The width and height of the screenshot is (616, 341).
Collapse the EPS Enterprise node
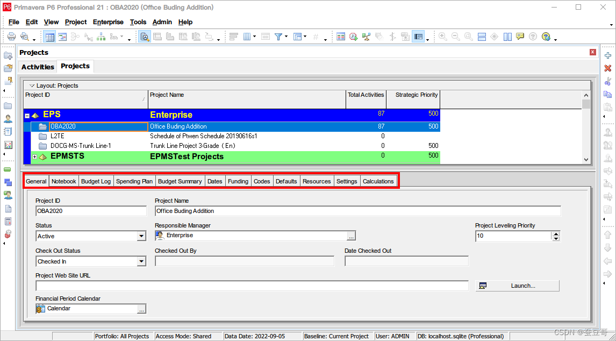[x=27, y=116]
